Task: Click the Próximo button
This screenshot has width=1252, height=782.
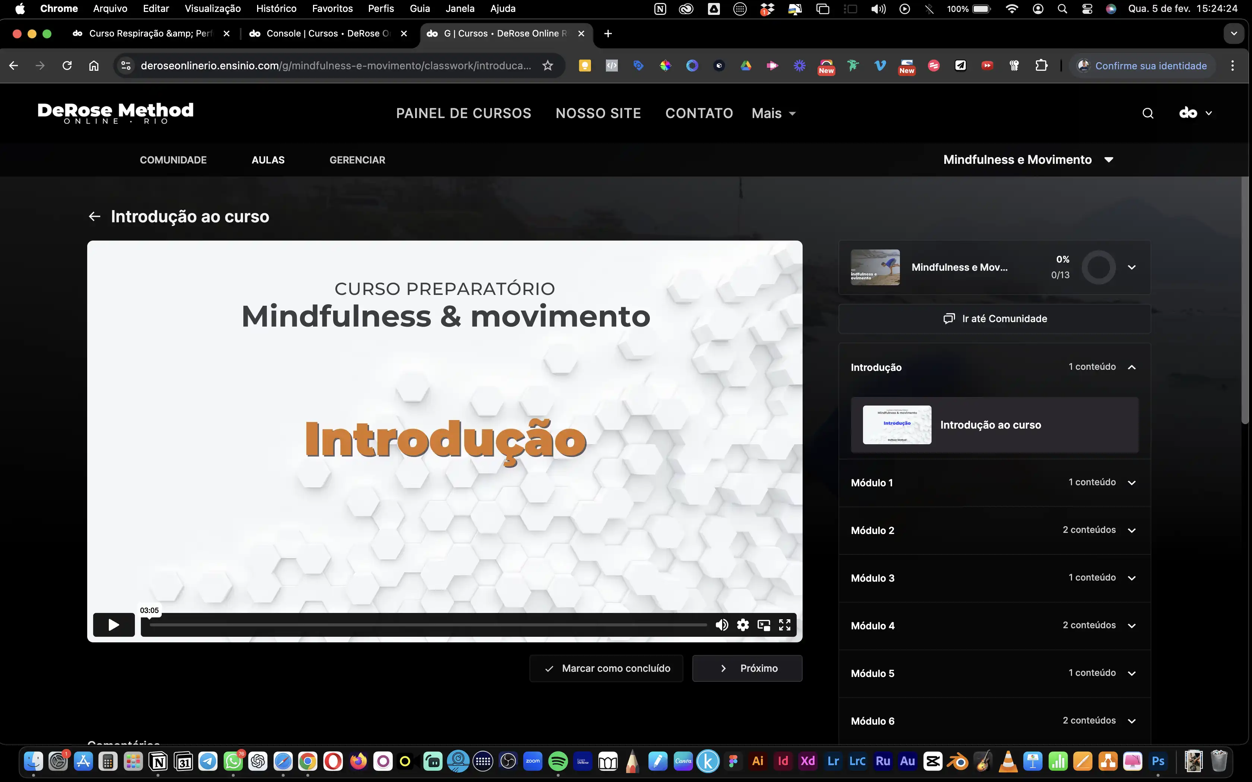Action: click(x=747, y=668)
